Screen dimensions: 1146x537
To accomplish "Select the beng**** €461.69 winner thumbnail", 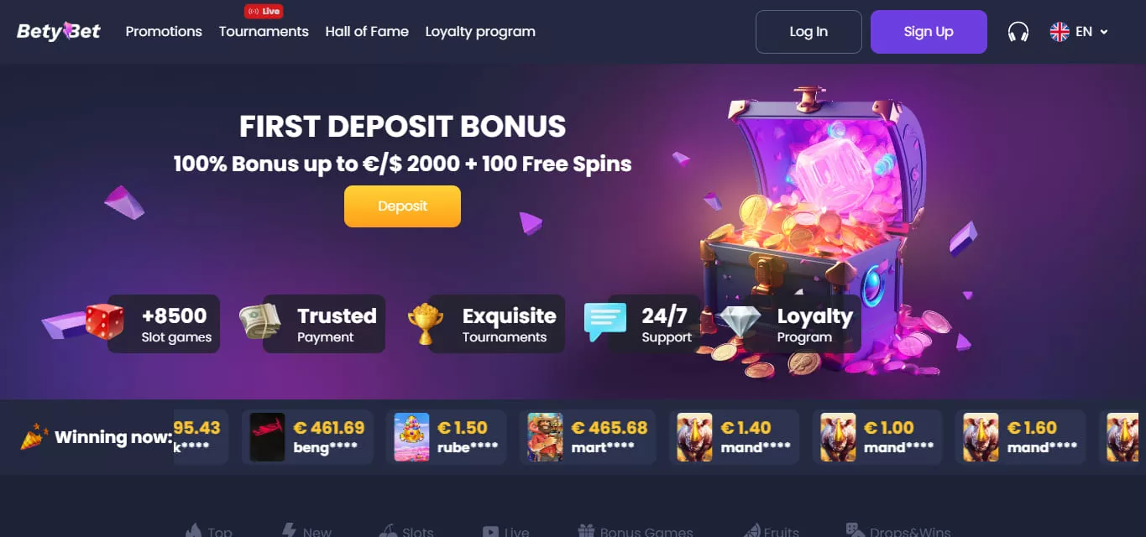I will (268, 437).
